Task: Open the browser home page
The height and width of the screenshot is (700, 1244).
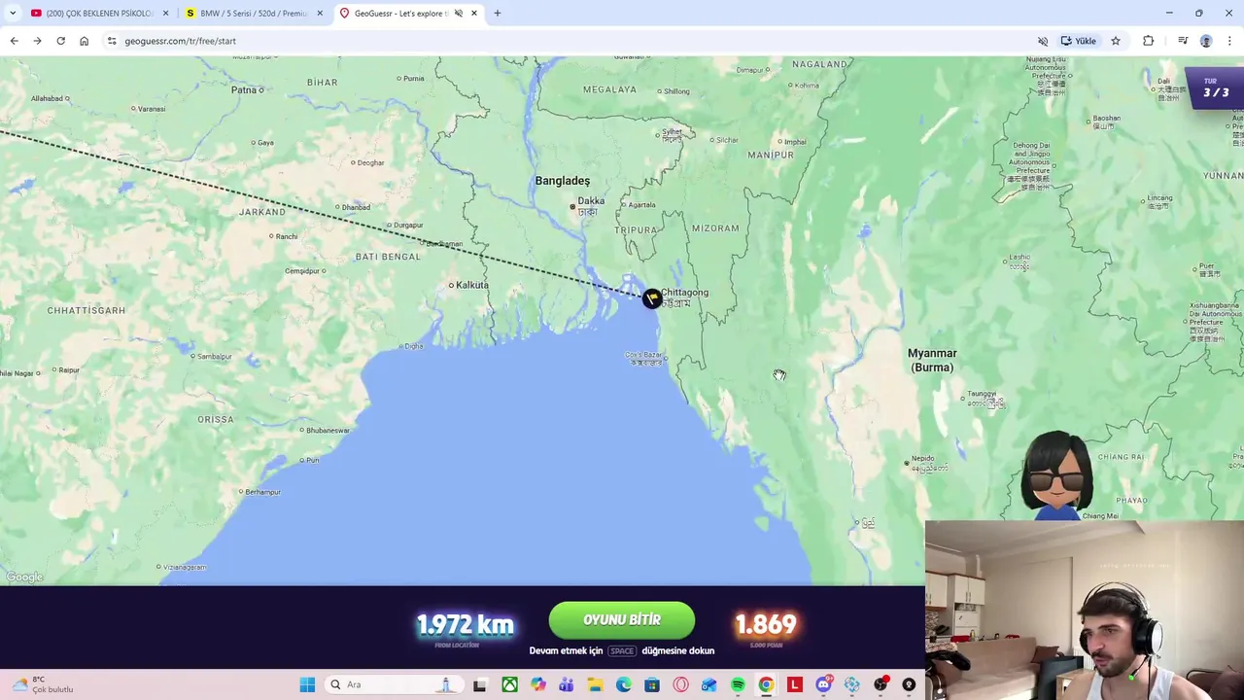Action: (x=84, y=41)
